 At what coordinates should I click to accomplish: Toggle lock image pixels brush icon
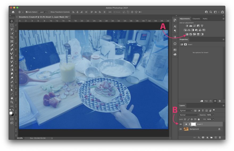pos(189,119)
